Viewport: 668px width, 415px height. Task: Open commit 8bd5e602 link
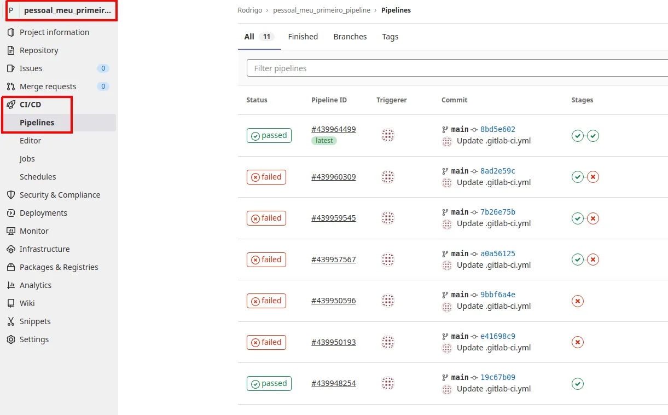(498, 129)
